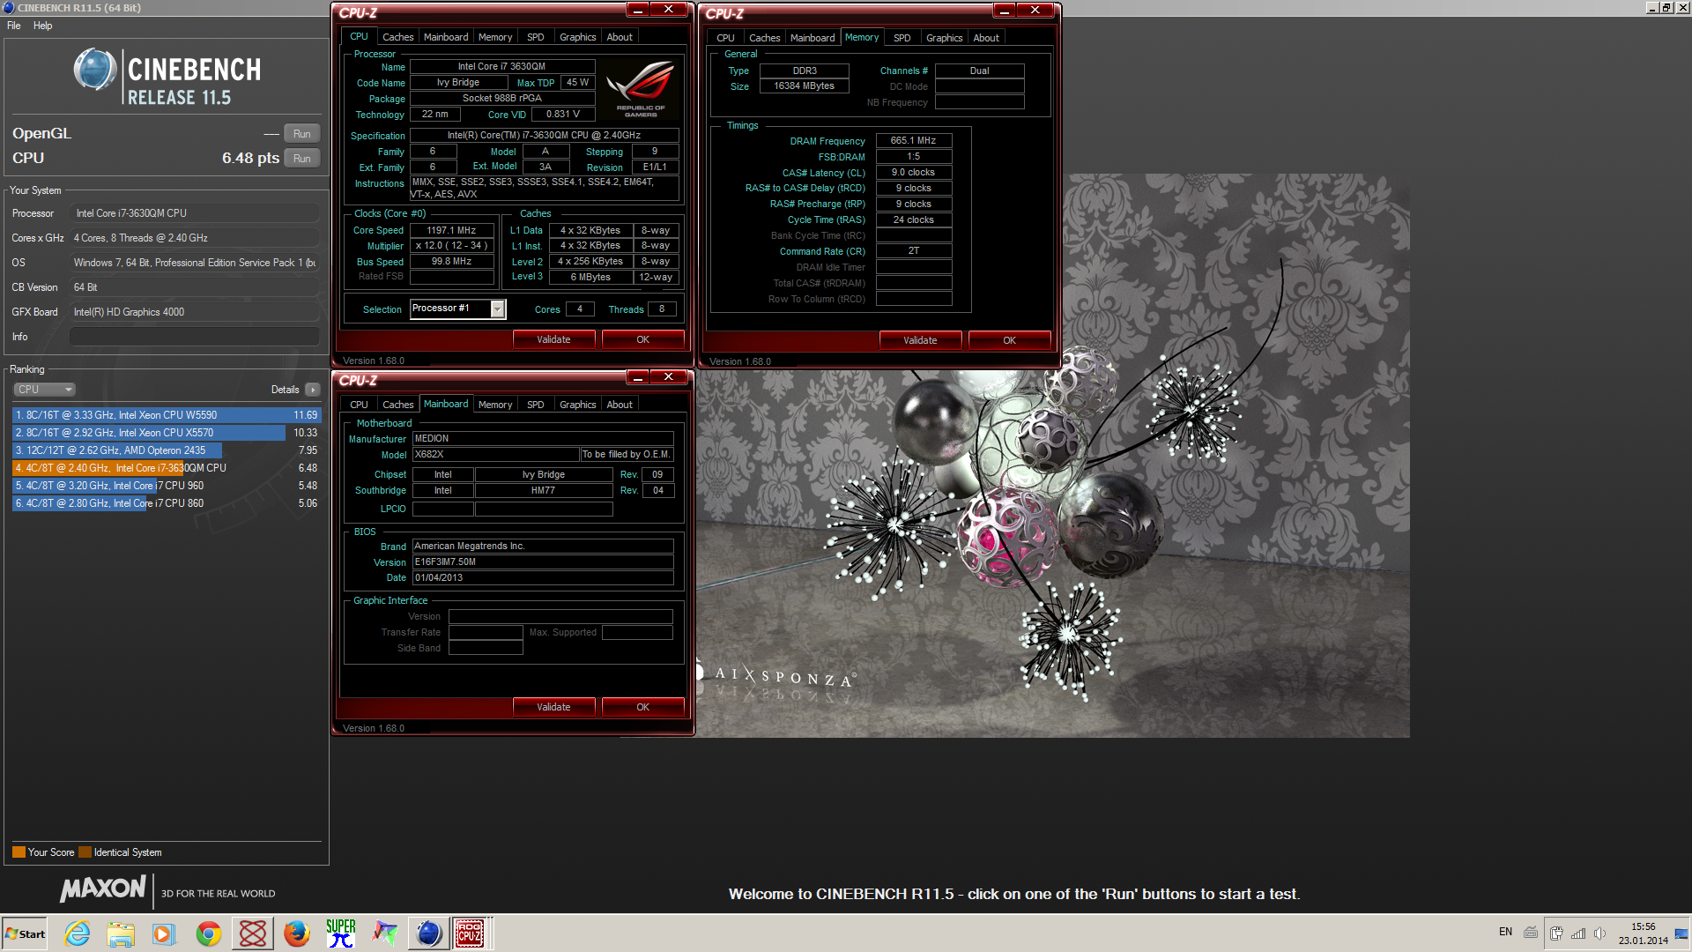
Task: Click the keyboard layout tray icon
Action: [x=1531, y=933]
